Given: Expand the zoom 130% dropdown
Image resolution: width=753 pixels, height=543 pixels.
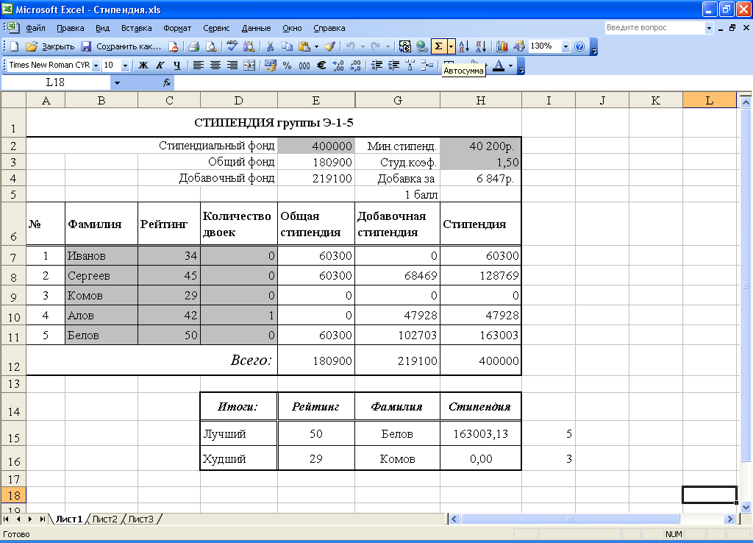Looking at the screenshot, I should (565, 46).
